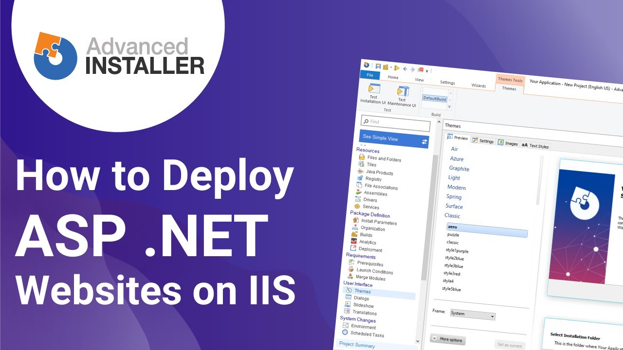
Task: Open Files and Folders in the tree
Action: 384,159
